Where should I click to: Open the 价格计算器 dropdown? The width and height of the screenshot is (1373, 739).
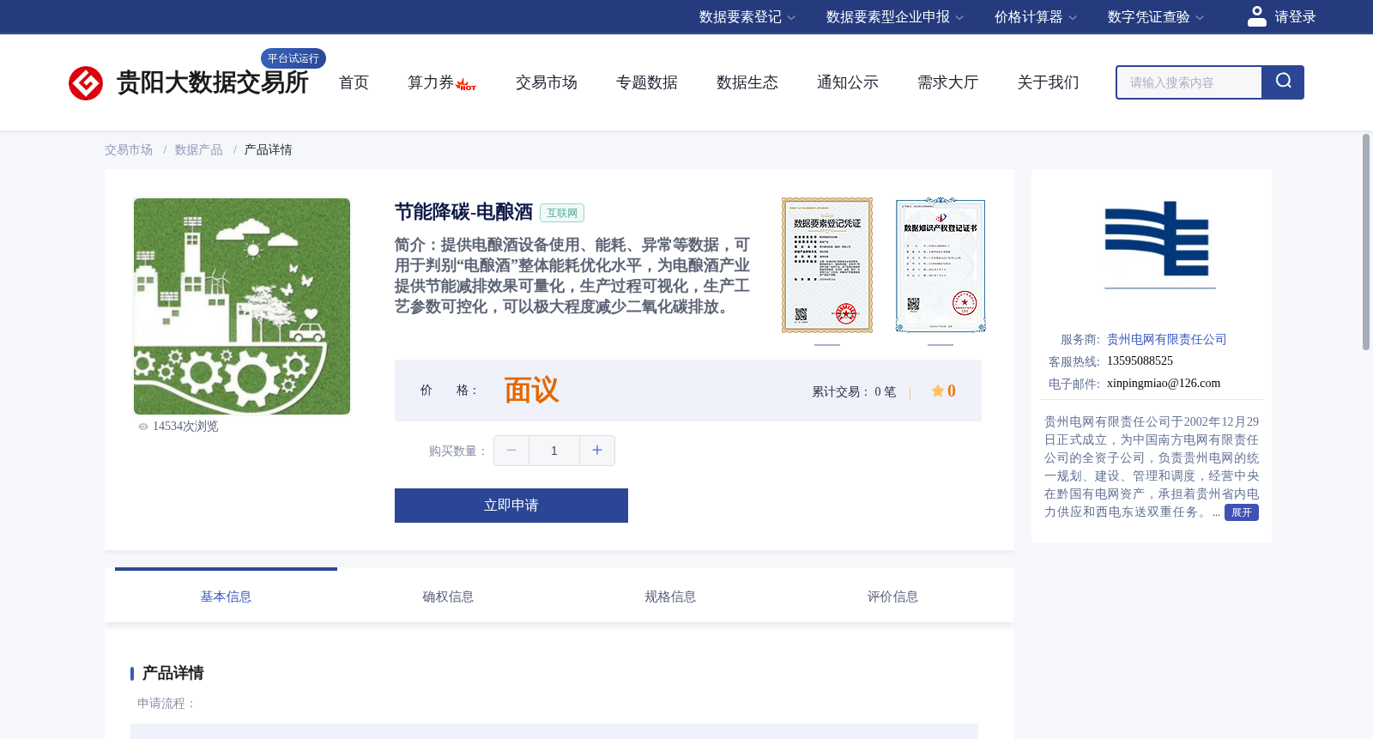tap(1036, 17)
